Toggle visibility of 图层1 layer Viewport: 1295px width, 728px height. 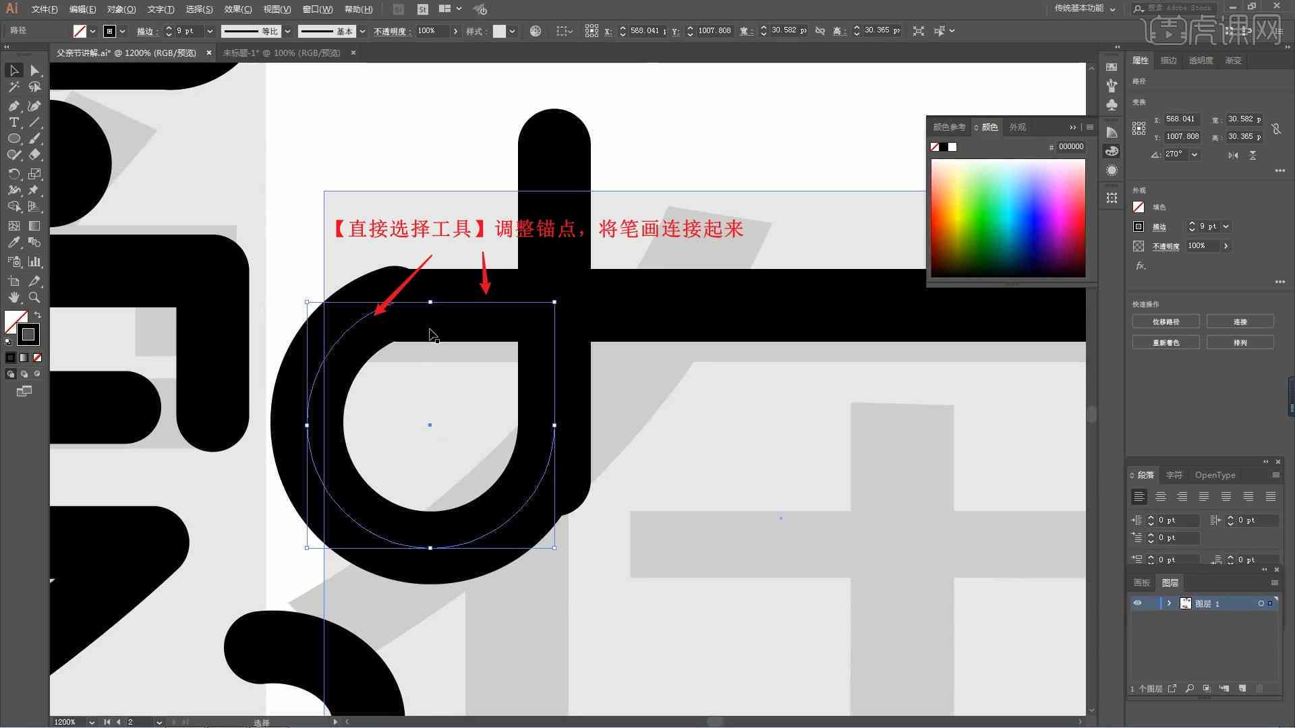point(1138,603)
